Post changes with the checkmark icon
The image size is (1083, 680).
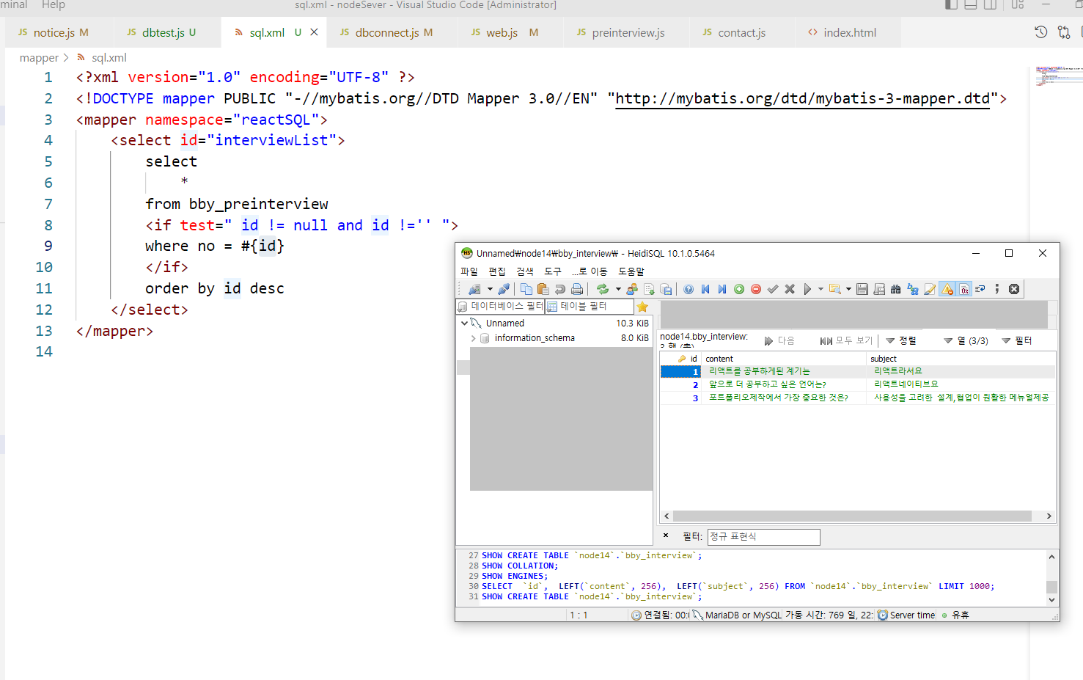pos(773,289)
